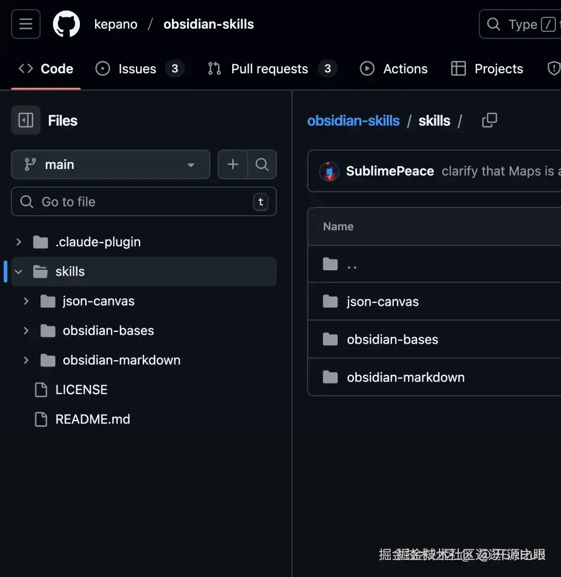Add a file with the plus button

[233, 164]
